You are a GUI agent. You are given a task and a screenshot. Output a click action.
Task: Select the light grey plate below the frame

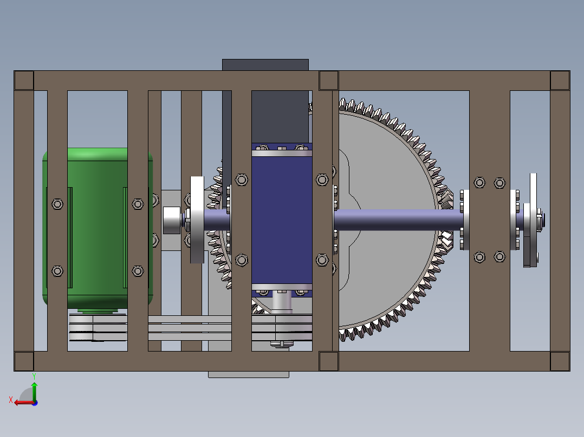click(249, 374)
